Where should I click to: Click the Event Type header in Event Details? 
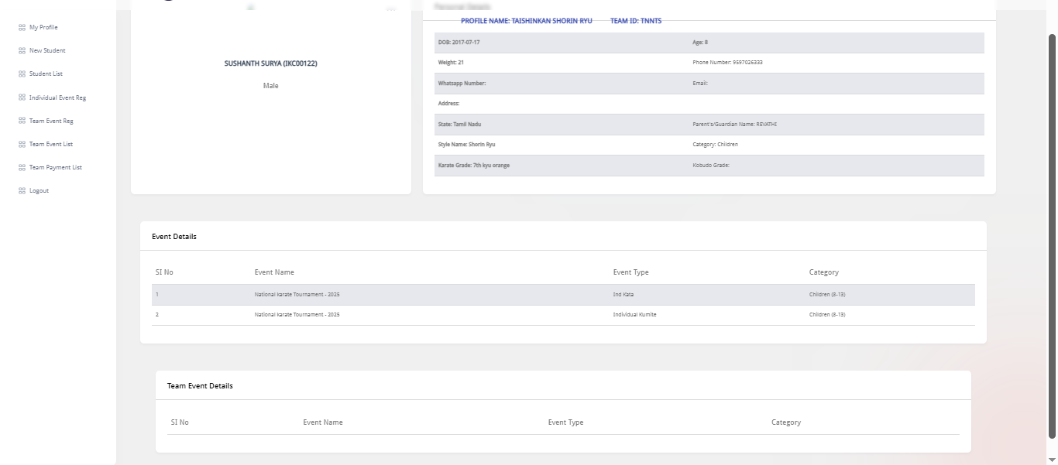pyautogui.click(x=630, y=272)
